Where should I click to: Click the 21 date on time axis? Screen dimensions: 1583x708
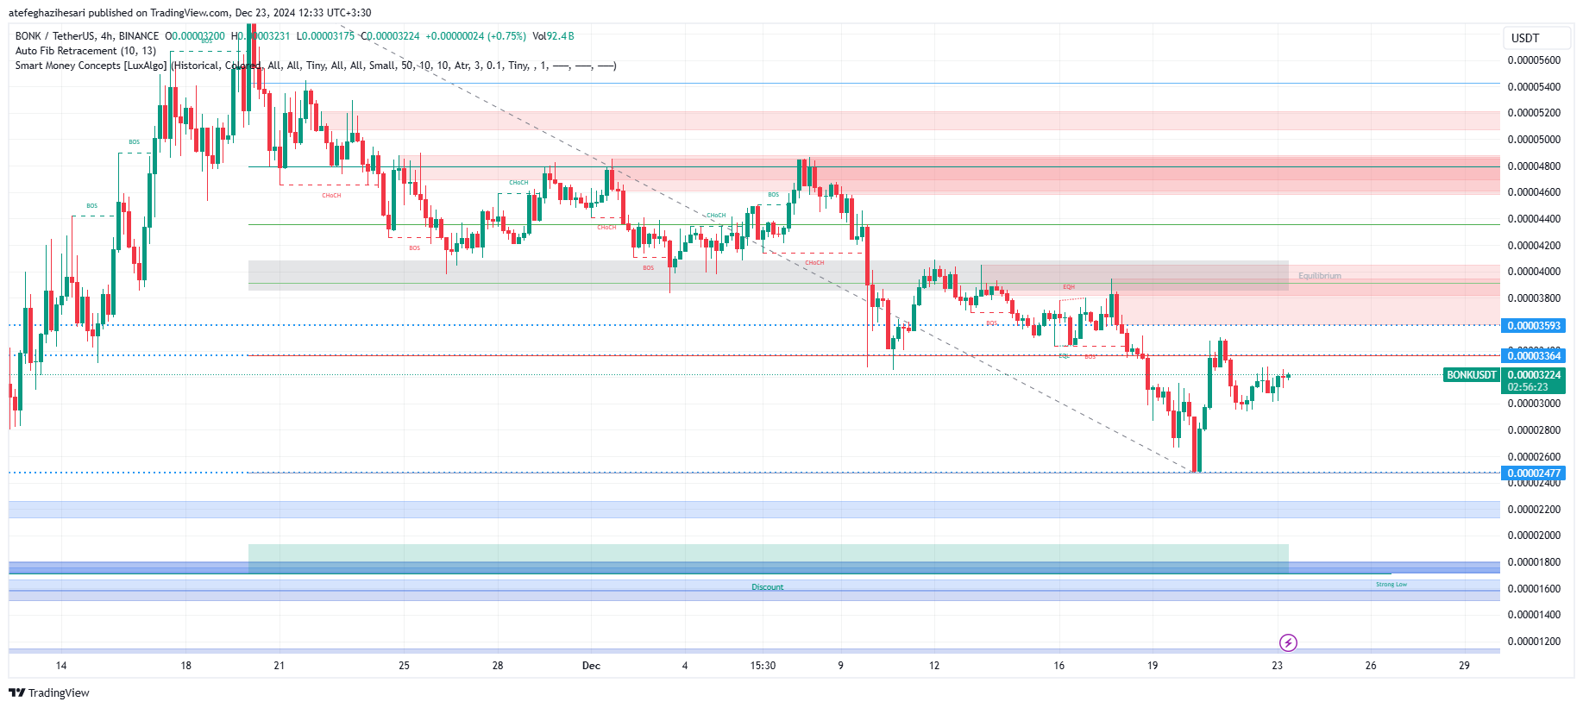(x=280, y=666)
